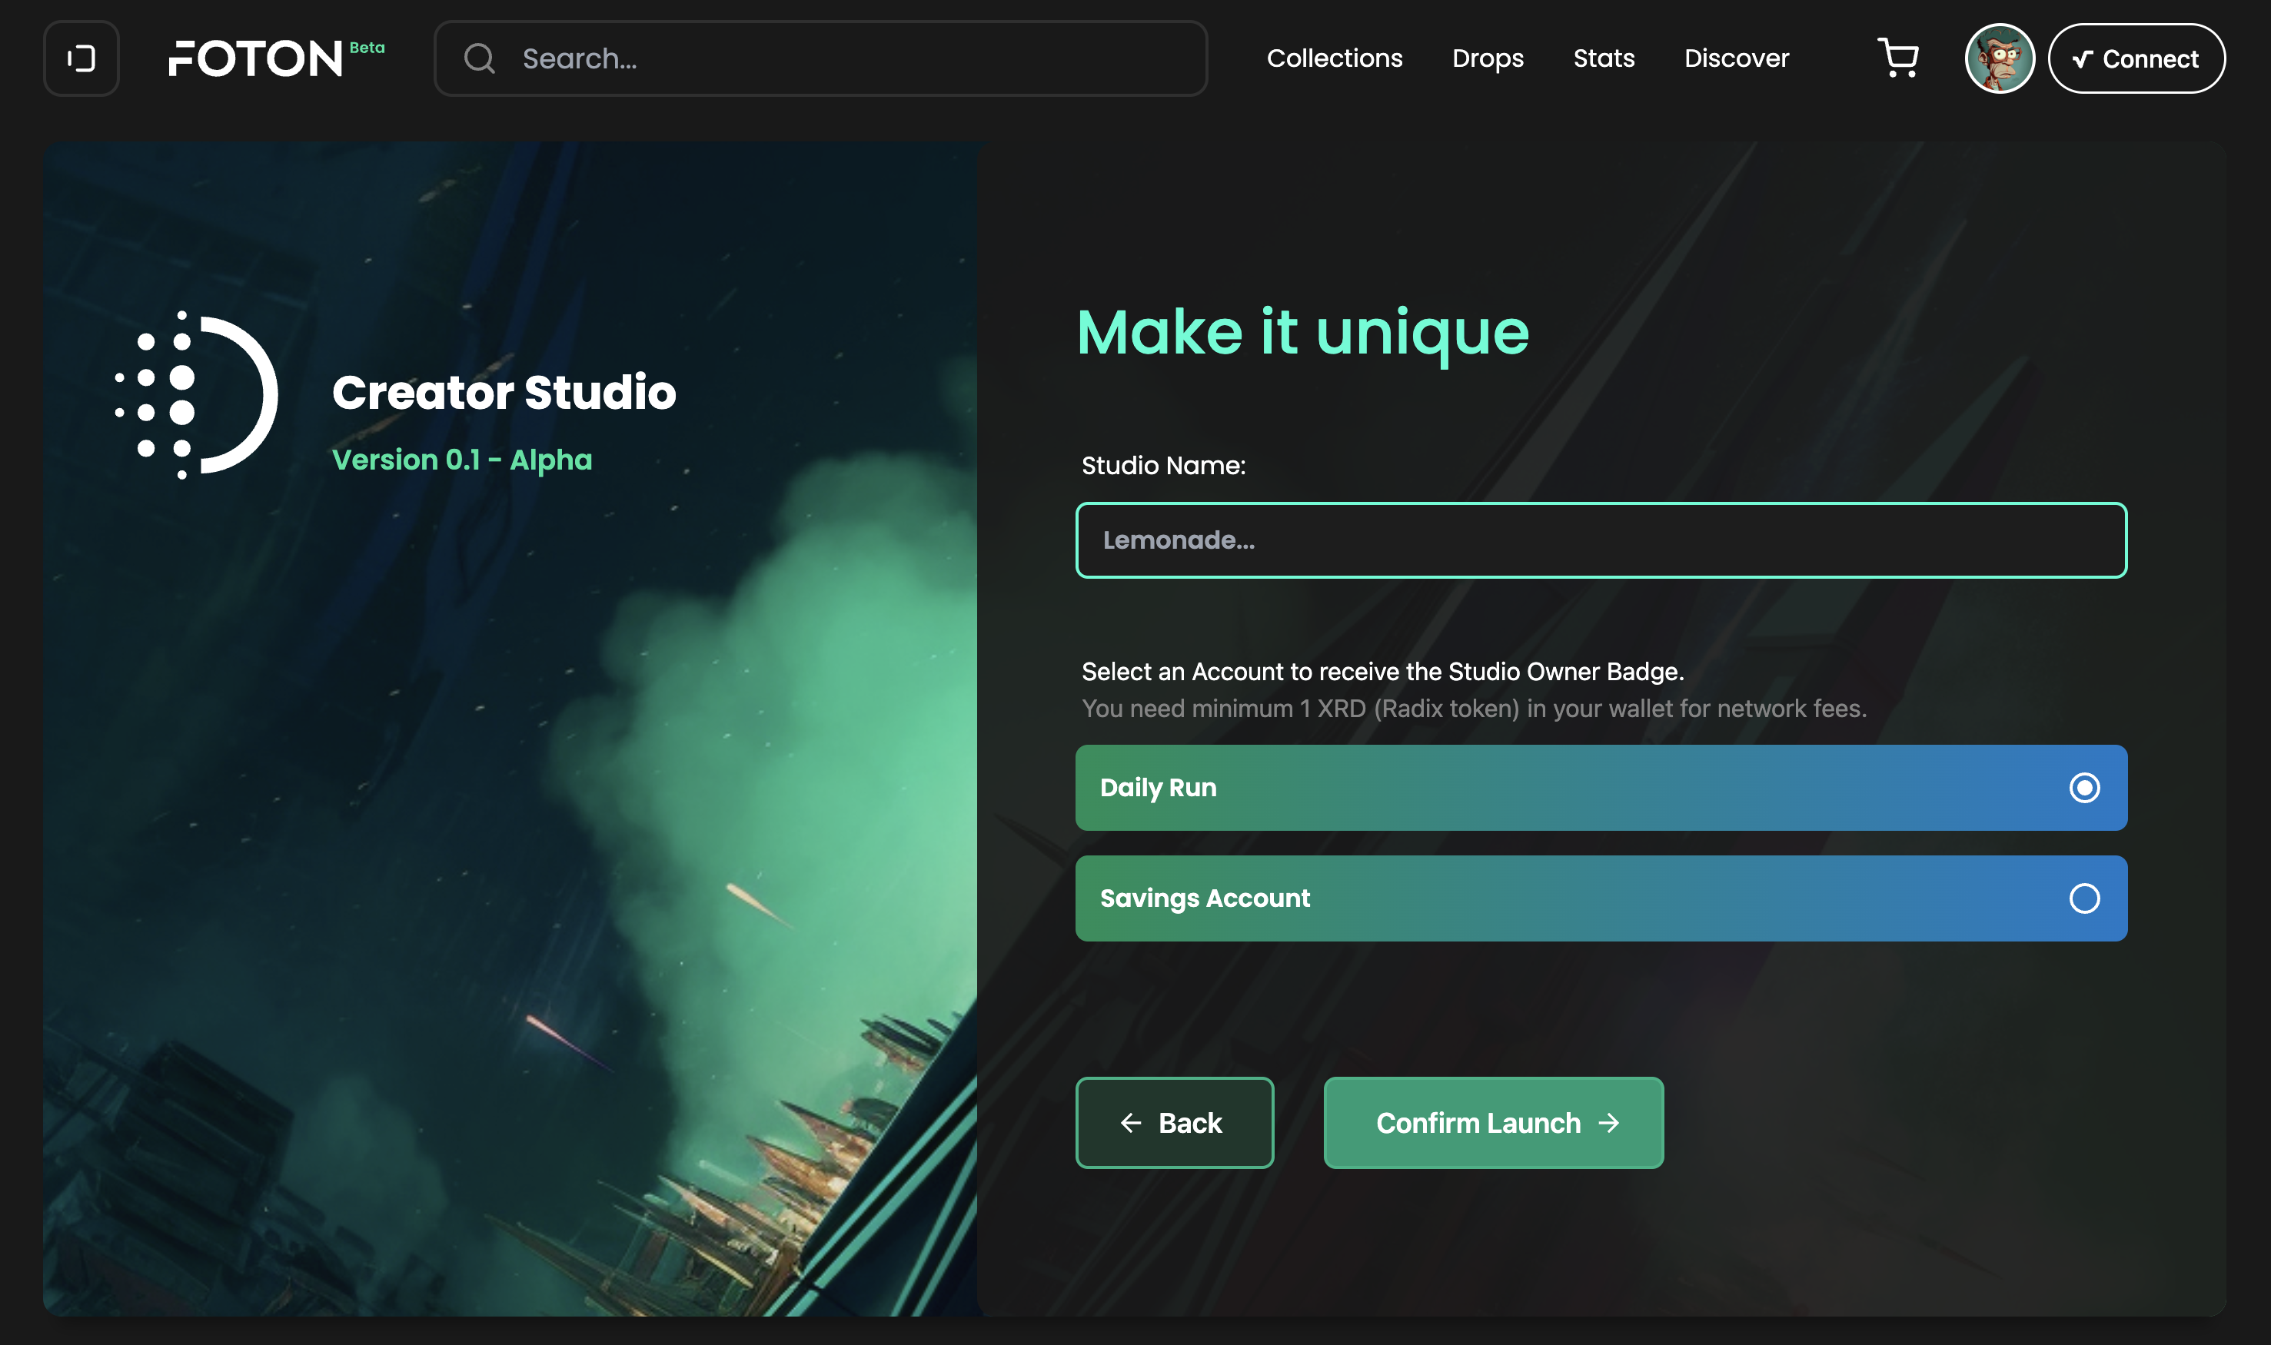Select the Savings Account radio
Image resolution: width=2271 pixels, height=1345 pixels.
(x=2084, y=898)
